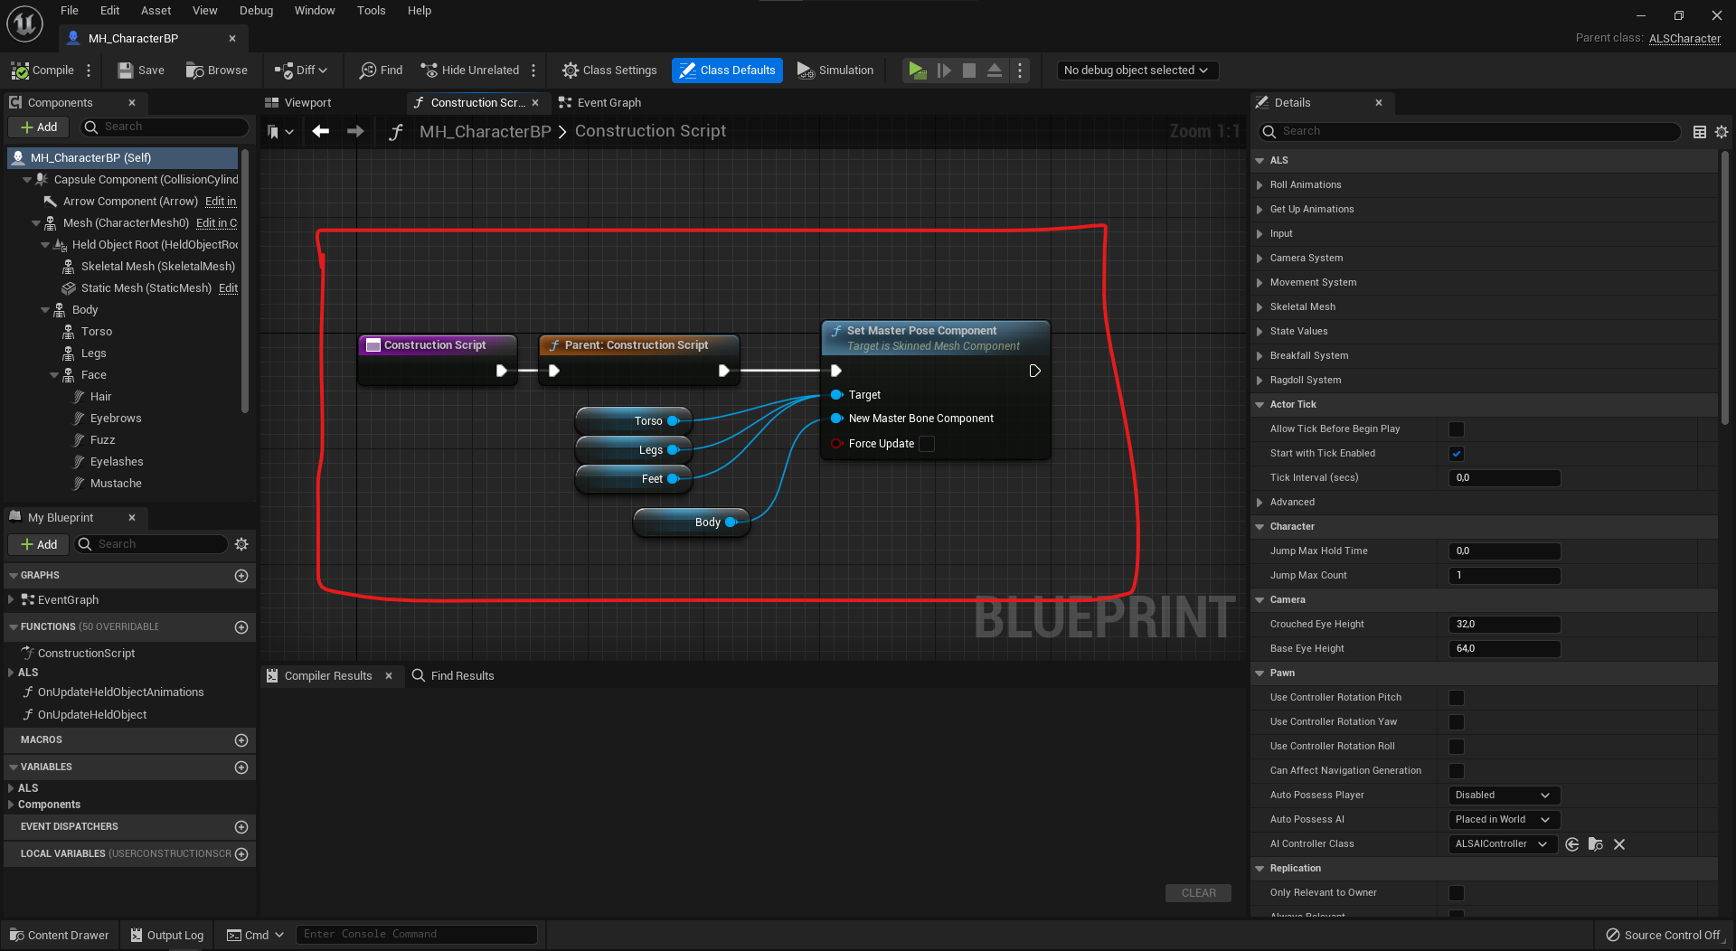Open Auto Possess Player dropdown
Screen dimensions: 1736x951
tap(1505, 796)
